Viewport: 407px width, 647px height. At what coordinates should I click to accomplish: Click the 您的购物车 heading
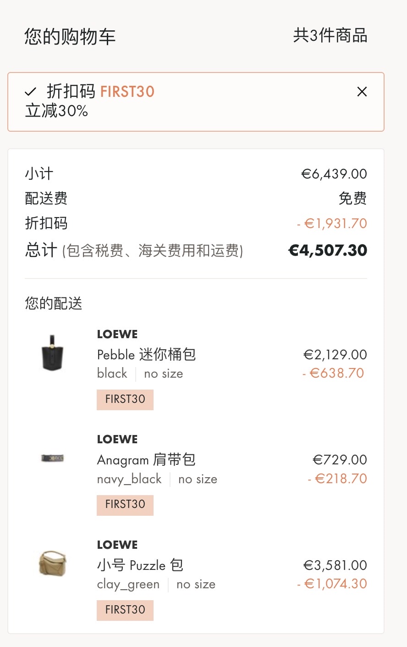70,36
